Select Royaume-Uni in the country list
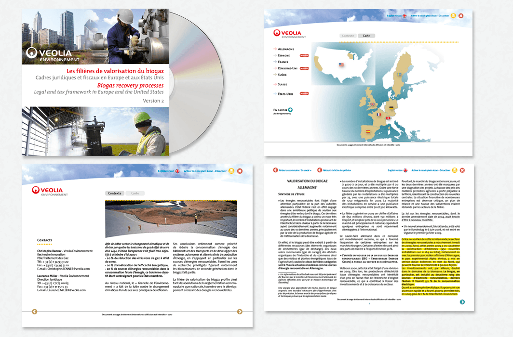The image size is (513, 337). pyautogui.click(x=285, y=68)
